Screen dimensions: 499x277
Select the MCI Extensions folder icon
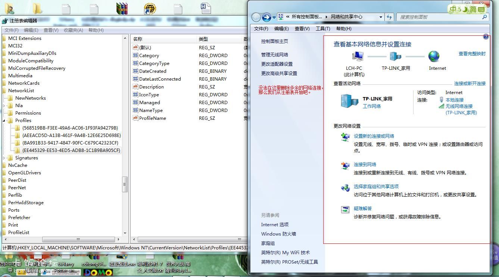[x=4, y=38]
